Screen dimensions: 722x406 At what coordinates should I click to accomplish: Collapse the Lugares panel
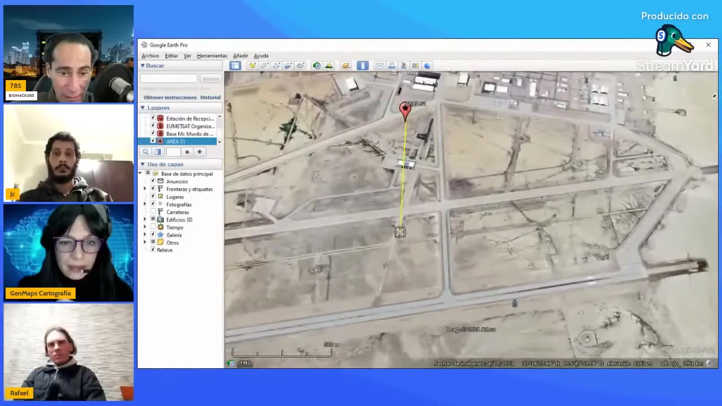tap(143, 108)
